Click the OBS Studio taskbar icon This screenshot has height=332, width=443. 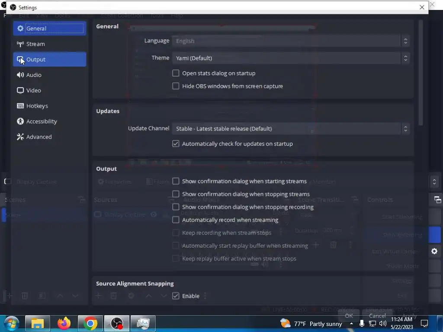pos(117,323)
